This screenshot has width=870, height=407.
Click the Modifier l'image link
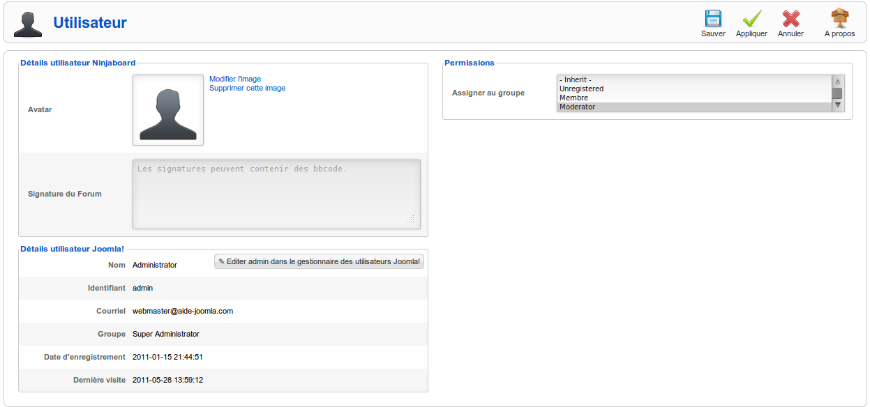coord(235,79)
